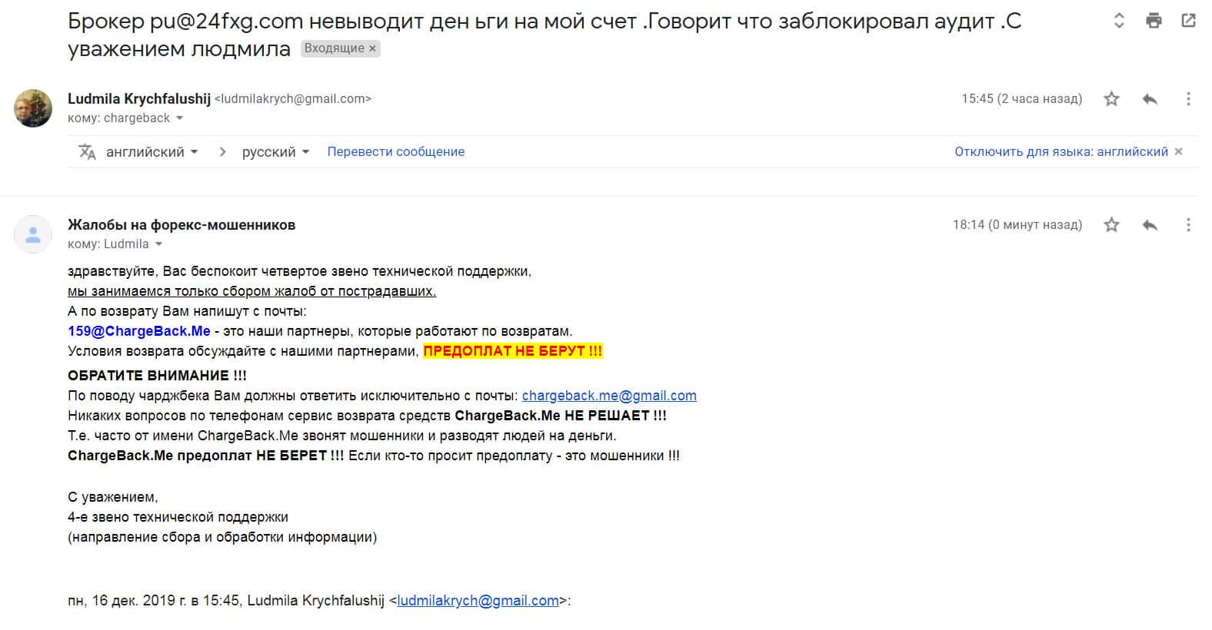1212x630 pixels.
Task: Expand or collapse all messages in thread
Action: [1119, 21]
